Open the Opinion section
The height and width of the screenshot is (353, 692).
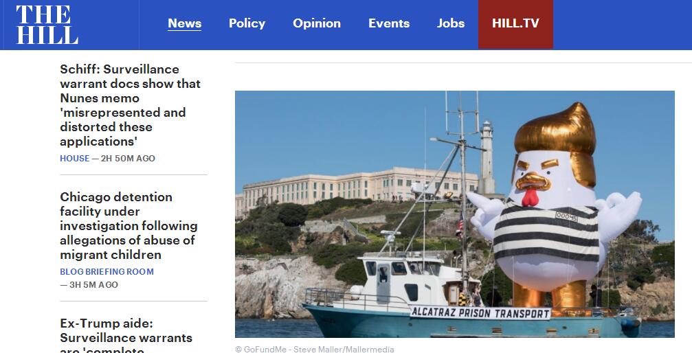pyautogui.click(x=316, y=23)
